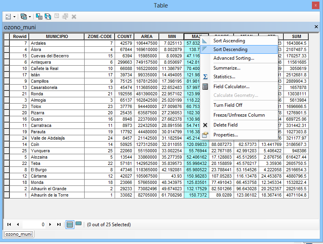
Task: Click the Select By Attributes toolbar icon
Action: [39, 17]
